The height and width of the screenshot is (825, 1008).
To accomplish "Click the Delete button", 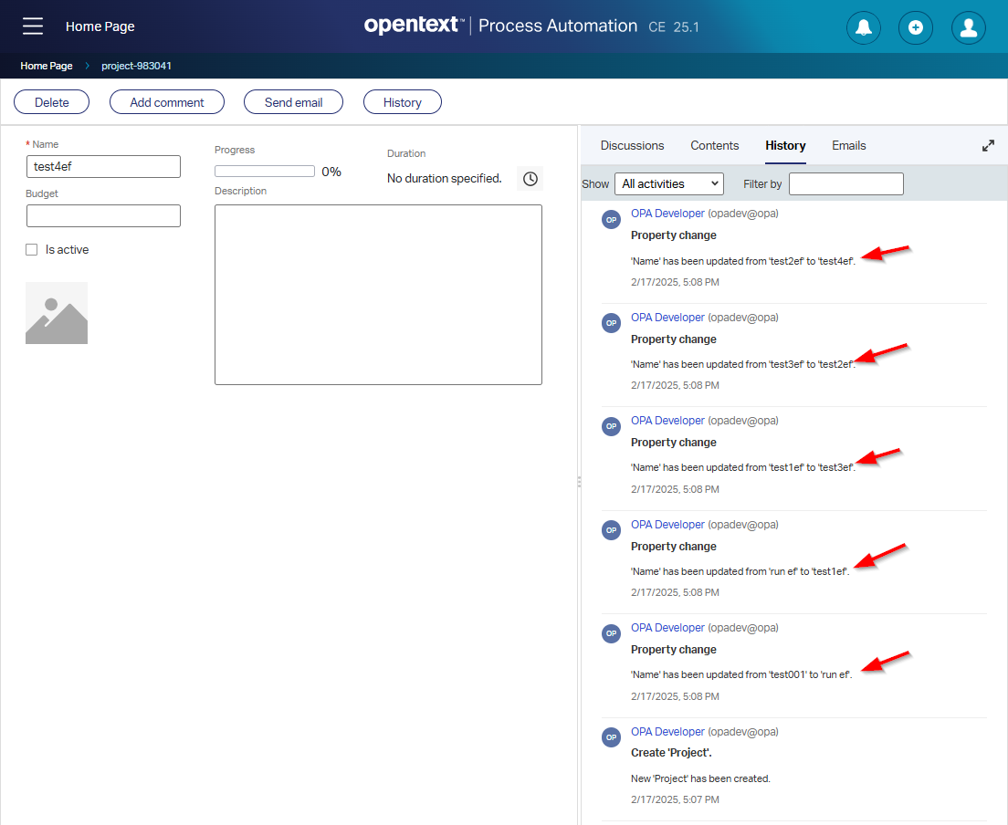I will coord(52,102).
